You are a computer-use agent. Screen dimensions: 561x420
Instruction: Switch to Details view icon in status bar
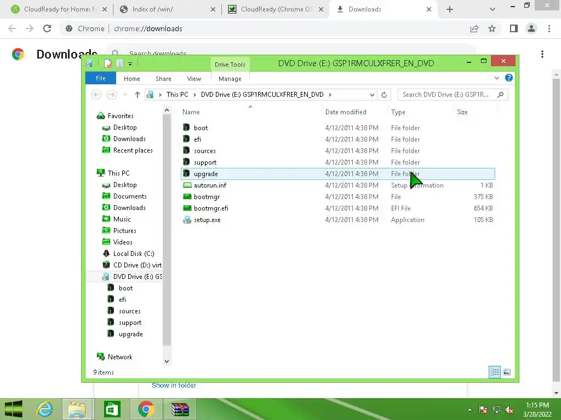tap(495, 372)
